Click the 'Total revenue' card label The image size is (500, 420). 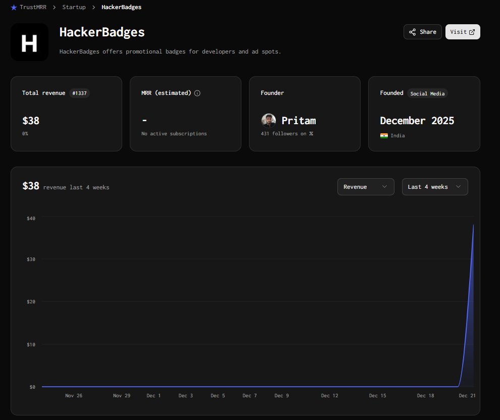pos(43,93)
